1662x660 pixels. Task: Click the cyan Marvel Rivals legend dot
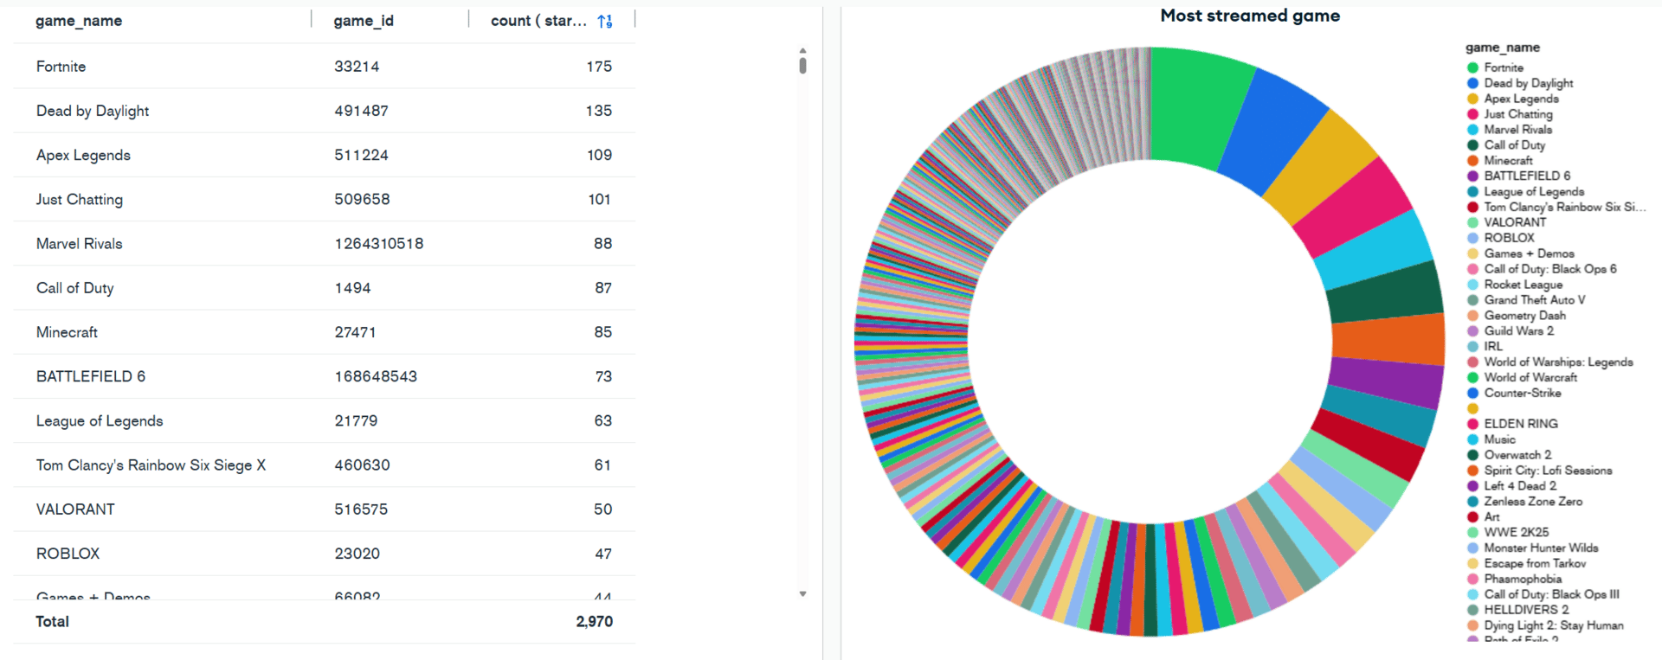[1472, 130]
